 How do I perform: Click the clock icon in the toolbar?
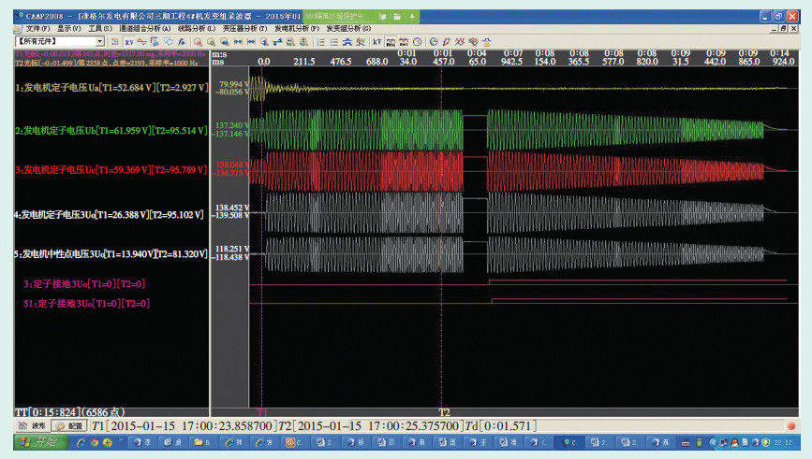point(417,42)
